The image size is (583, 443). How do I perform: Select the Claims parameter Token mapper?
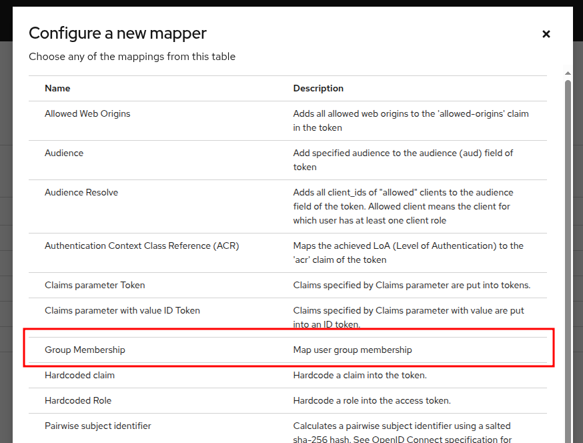[95, 286]
